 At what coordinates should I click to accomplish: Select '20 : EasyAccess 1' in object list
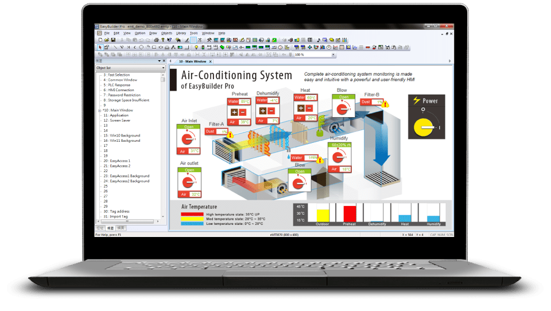pos(117,161)
